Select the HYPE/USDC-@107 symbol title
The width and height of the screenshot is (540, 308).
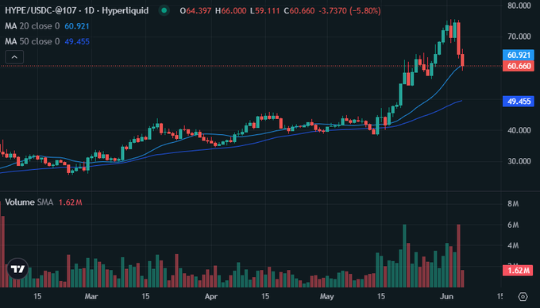(77, 10)
